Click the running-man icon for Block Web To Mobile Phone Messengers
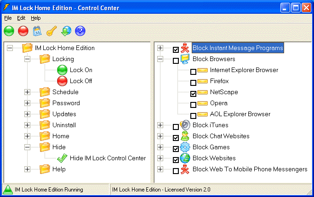The height and width of the screenshot is (197, 314). pos(185,169)
